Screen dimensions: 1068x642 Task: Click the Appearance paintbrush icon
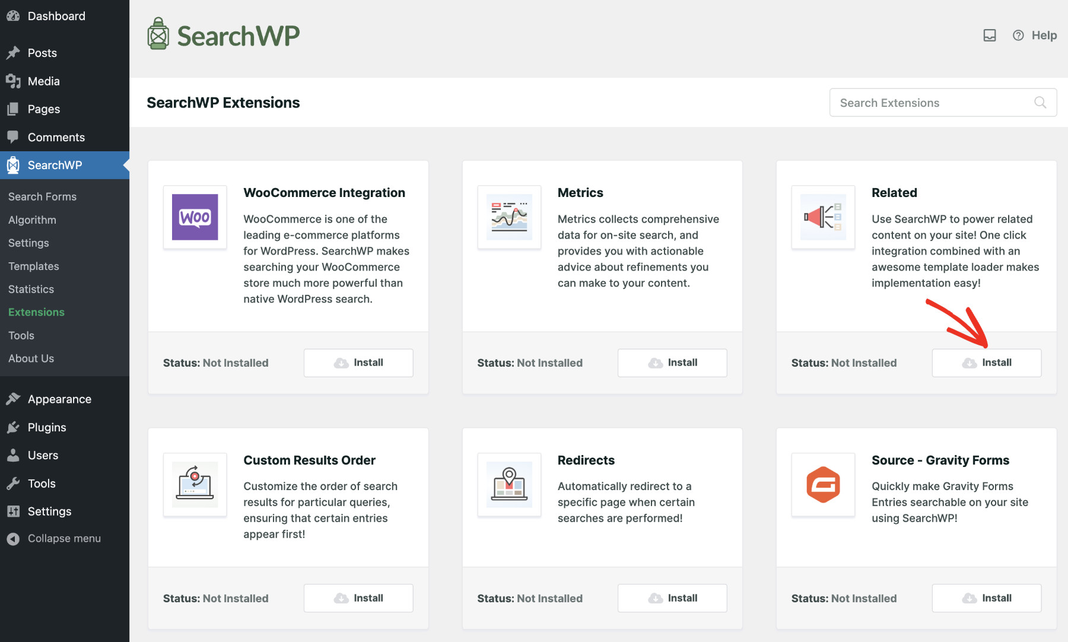point(13,399)
